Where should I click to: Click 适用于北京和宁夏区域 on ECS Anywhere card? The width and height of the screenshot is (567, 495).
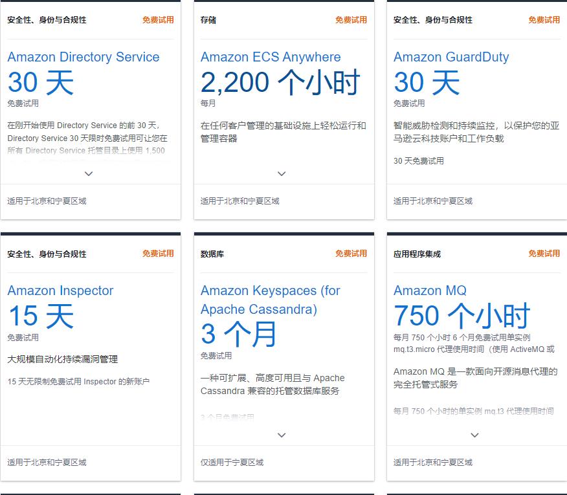coord(239,201)
